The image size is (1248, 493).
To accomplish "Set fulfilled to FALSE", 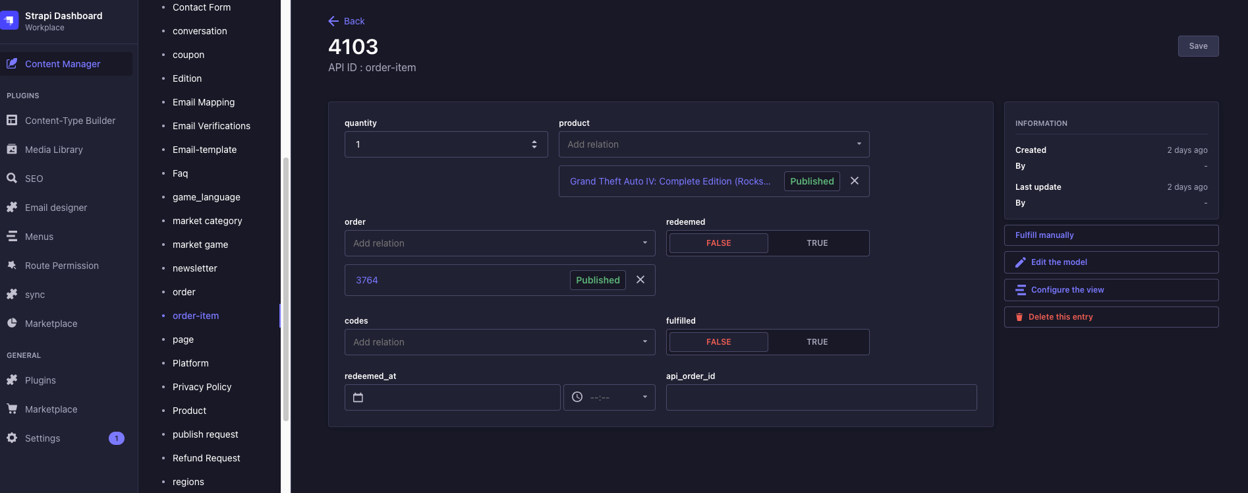I will 718,342.
